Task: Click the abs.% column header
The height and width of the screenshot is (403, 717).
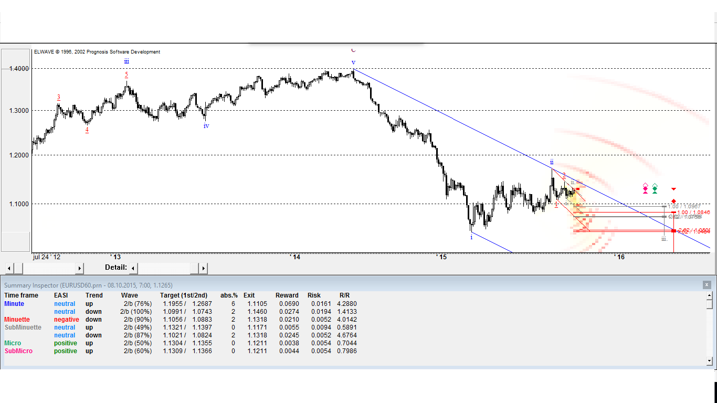Action: (x=229, y=295)
